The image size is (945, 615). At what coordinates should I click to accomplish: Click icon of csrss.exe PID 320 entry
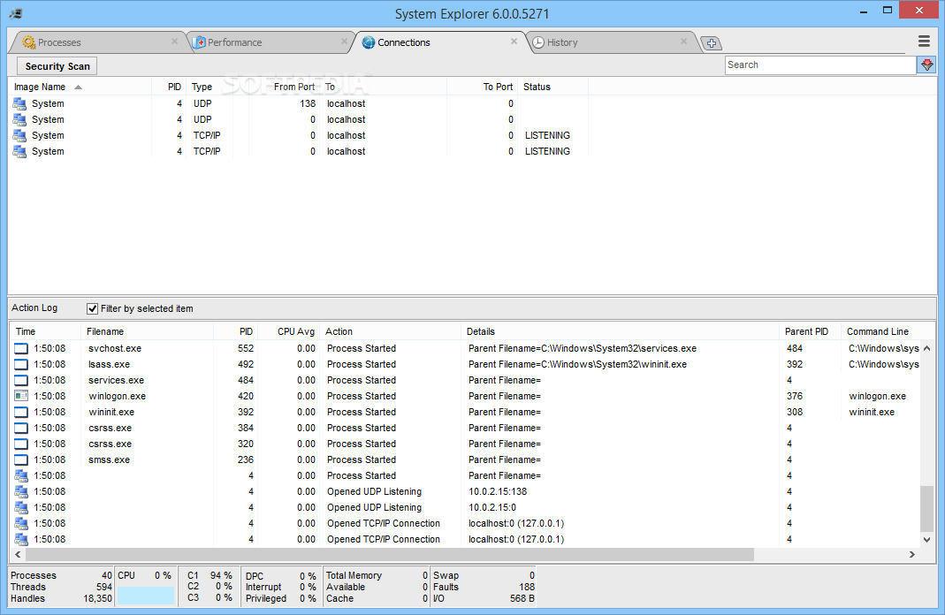[x=21, y=444]
